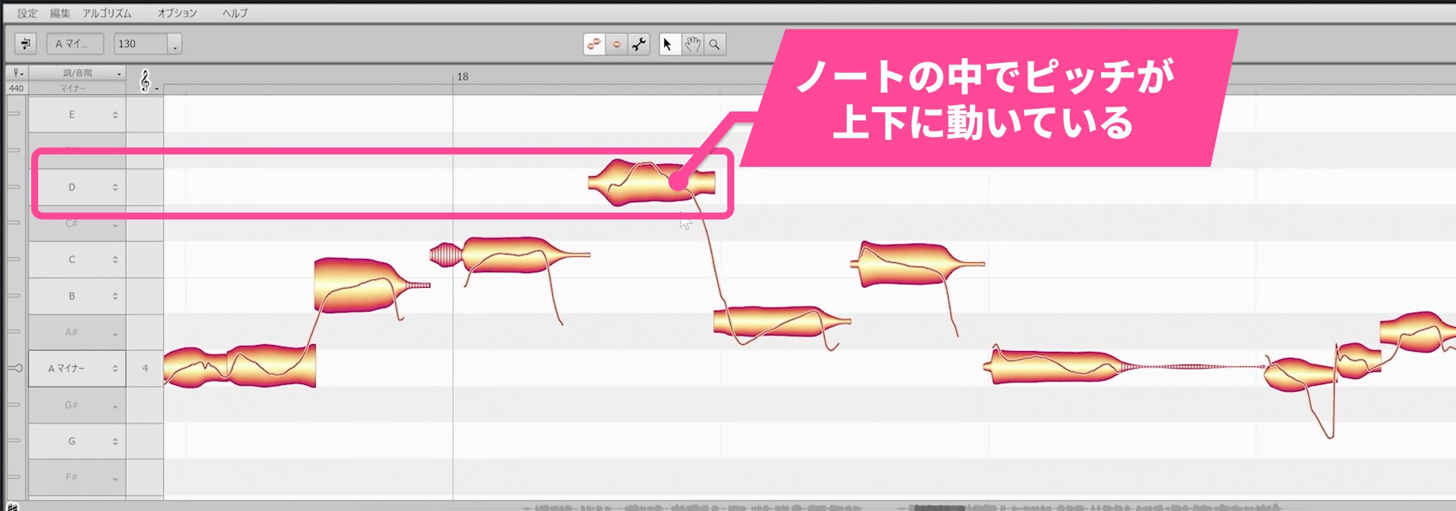
Task: Open the オプション menu
Action: [x=177, y=13]
